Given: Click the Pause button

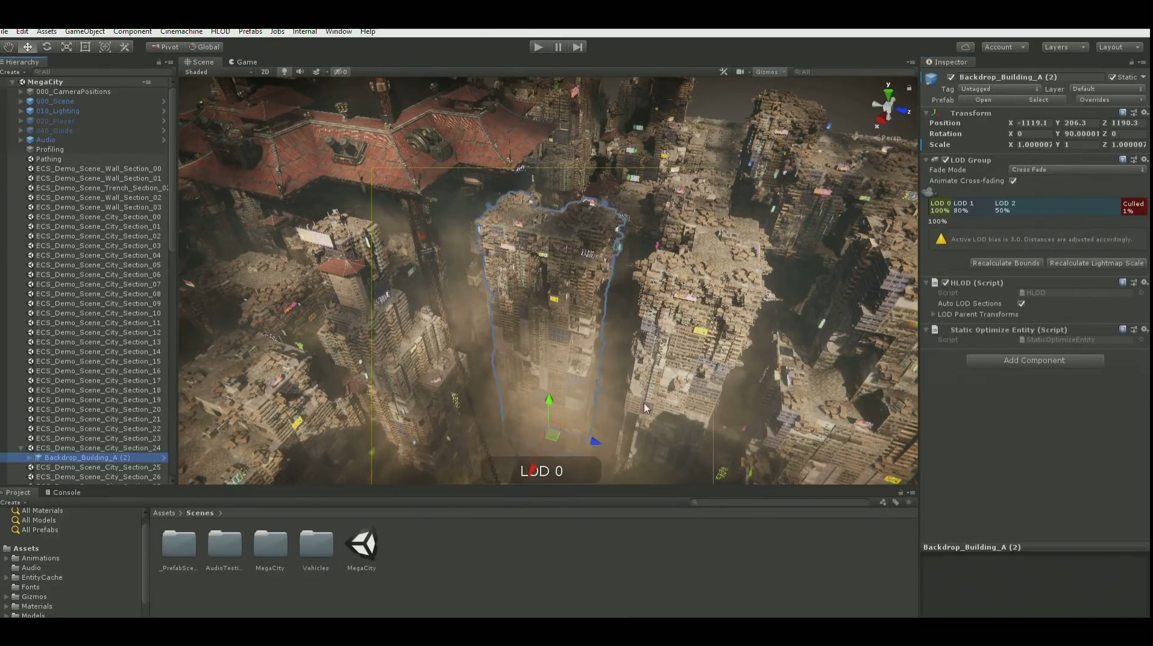Looking at the screenshot, I should click(x=558, y=47).
